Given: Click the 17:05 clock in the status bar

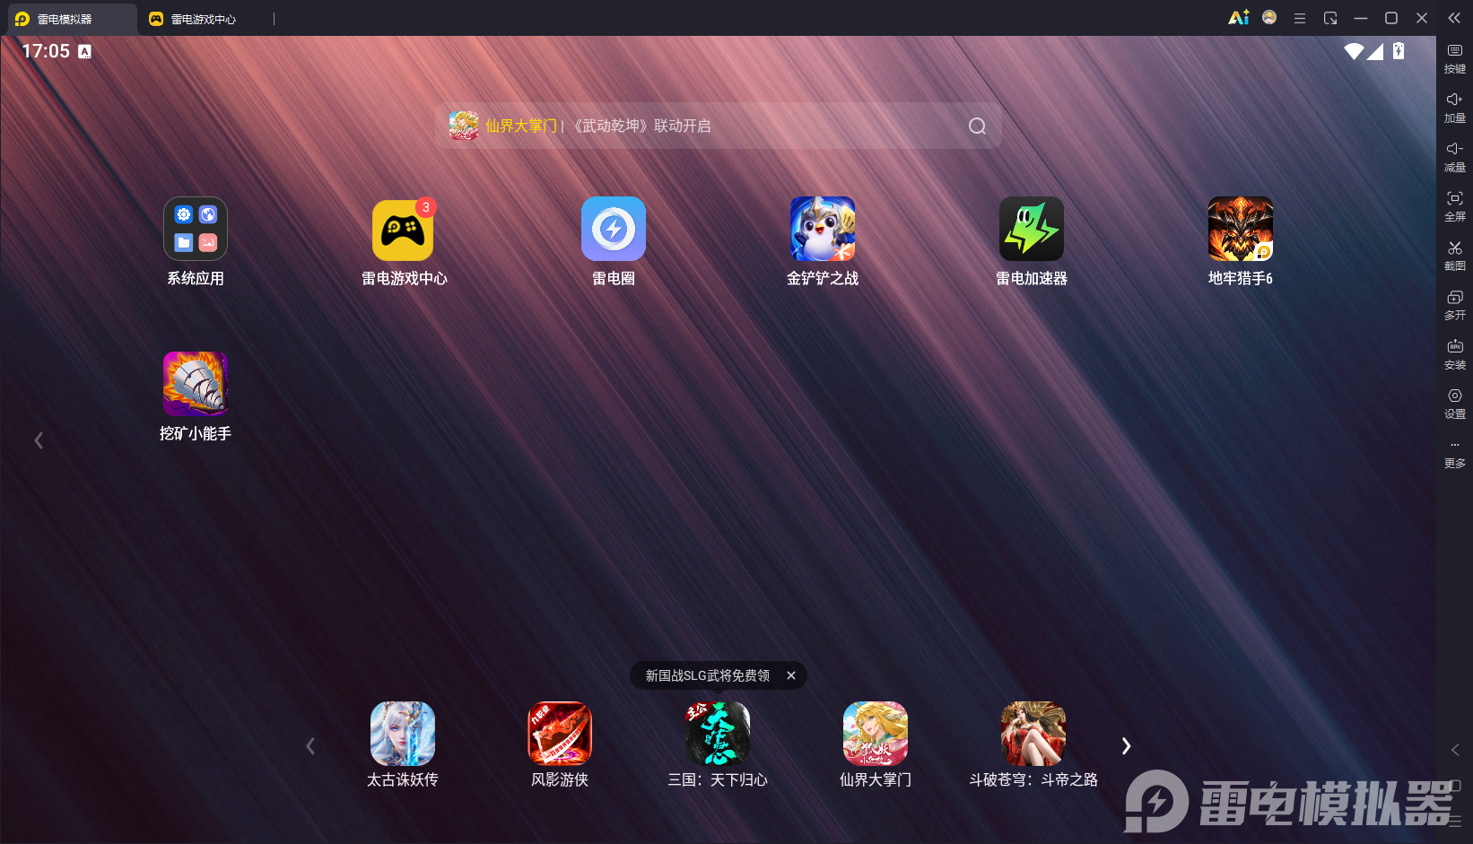Looking at the screenshot, I should pyautogui.click(x=46, y=51).
